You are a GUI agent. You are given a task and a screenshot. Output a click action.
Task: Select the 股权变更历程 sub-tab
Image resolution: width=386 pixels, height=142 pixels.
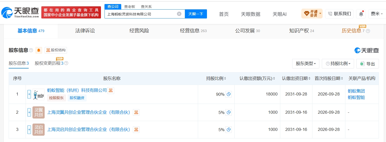point(49,63)
